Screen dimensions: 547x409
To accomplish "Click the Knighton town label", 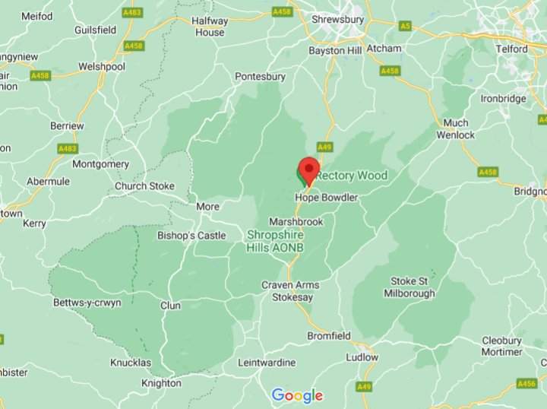I will click(161, 383).
